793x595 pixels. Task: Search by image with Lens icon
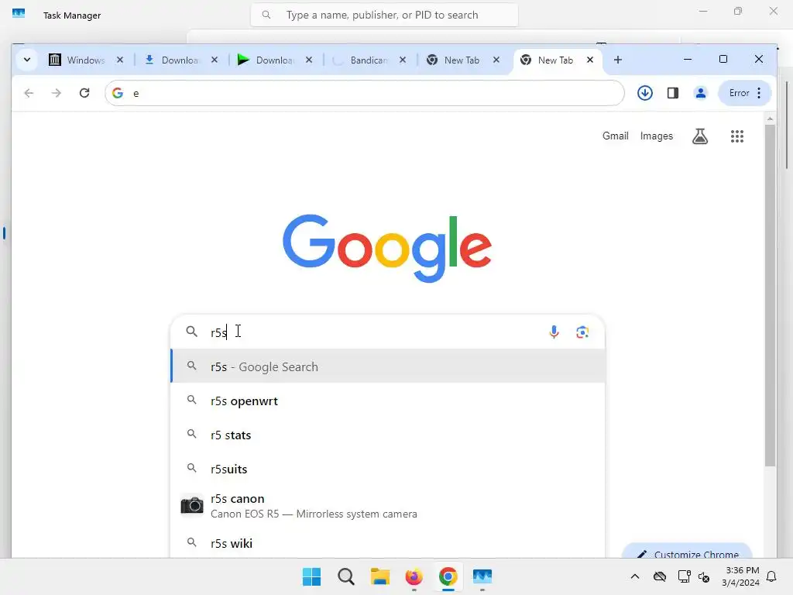point(582,332)
